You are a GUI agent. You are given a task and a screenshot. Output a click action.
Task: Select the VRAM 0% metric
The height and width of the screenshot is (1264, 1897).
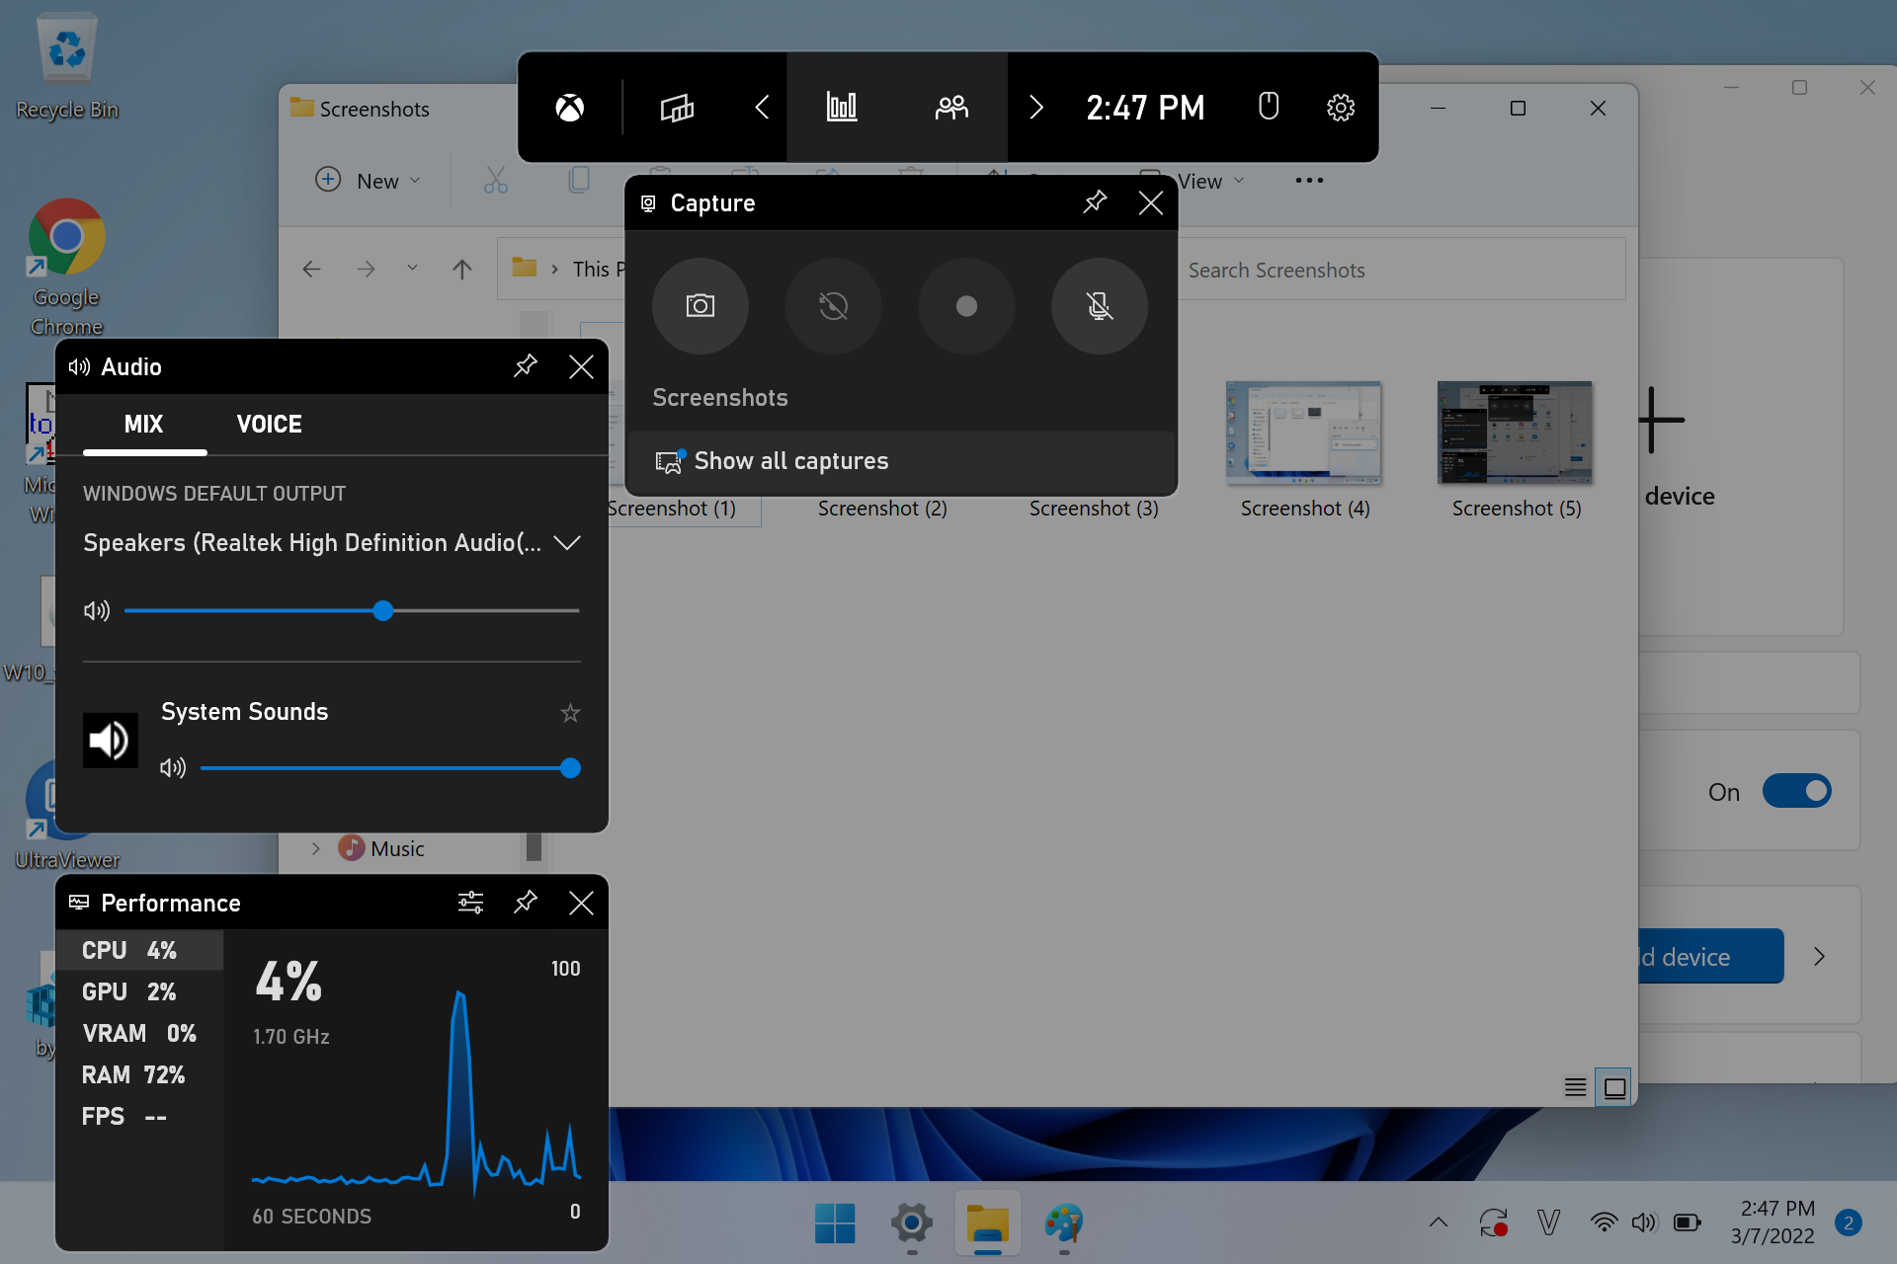pos(139,1033)
